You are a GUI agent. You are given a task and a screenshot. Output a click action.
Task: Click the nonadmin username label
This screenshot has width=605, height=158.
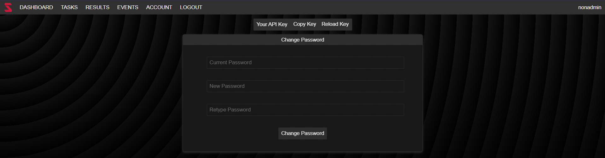(590, 7)
